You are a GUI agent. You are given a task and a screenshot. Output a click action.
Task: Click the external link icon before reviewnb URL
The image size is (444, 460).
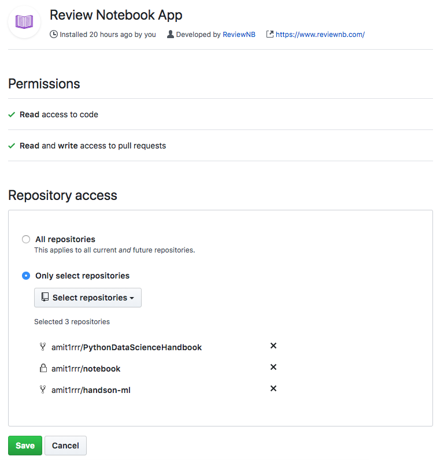point(269,35)
